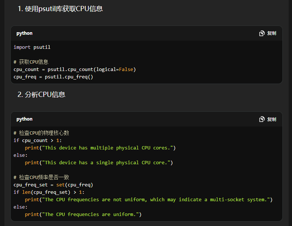The image size is (292, 226).
Task: Click line 'if cpu_count > 1:'
Action: click(37, 140)
